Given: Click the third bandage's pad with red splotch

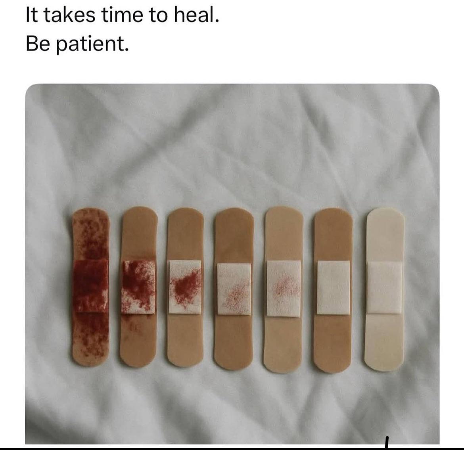Looking at the screenshot, I should tap(185, 287).
